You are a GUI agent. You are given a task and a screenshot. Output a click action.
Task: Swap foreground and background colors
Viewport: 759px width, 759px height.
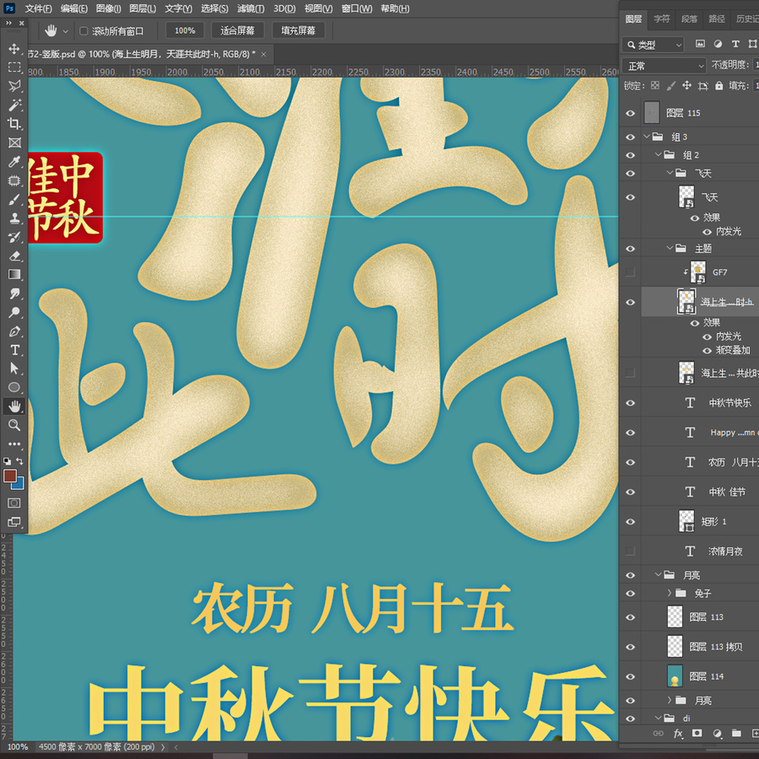click(x=20, y=460)
